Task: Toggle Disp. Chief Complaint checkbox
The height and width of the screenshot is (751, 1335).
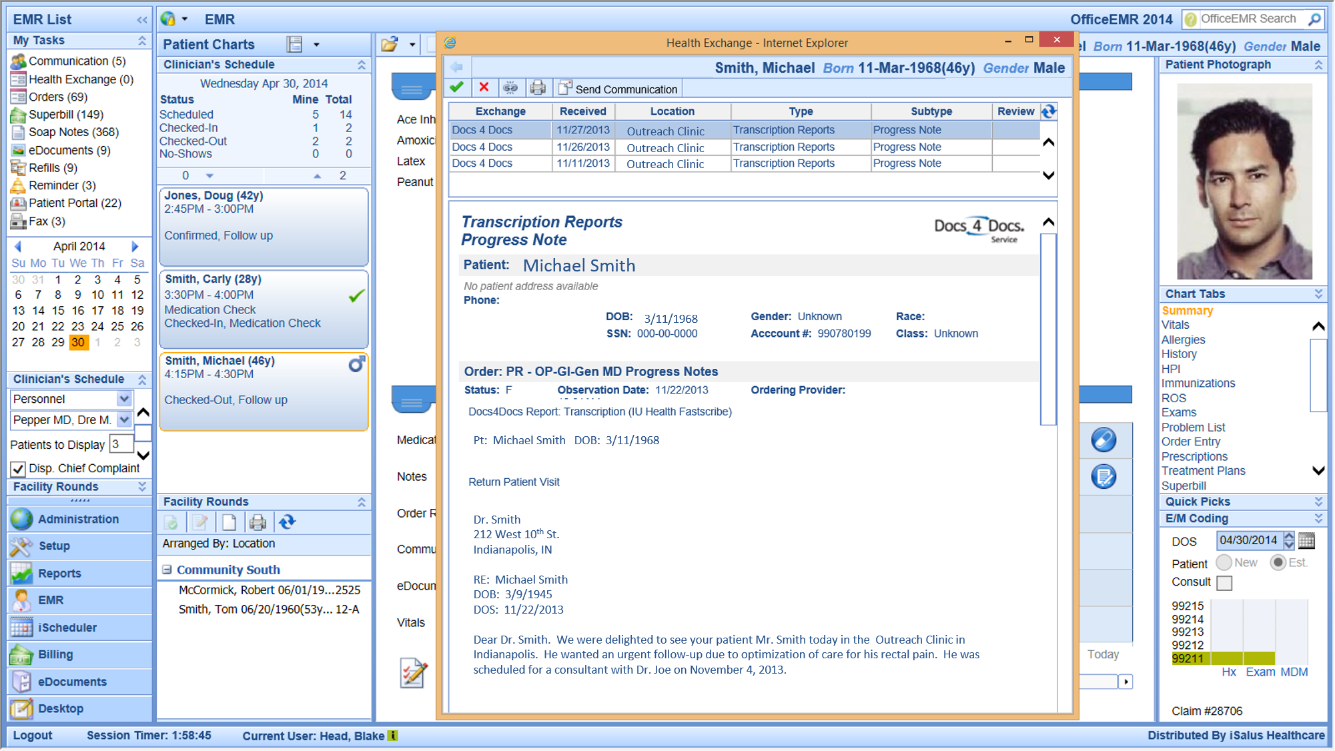Action: [19, 469]
